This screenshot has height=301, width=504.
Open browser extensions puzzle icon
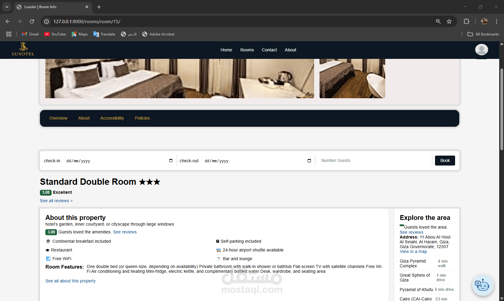click(466, 21)
